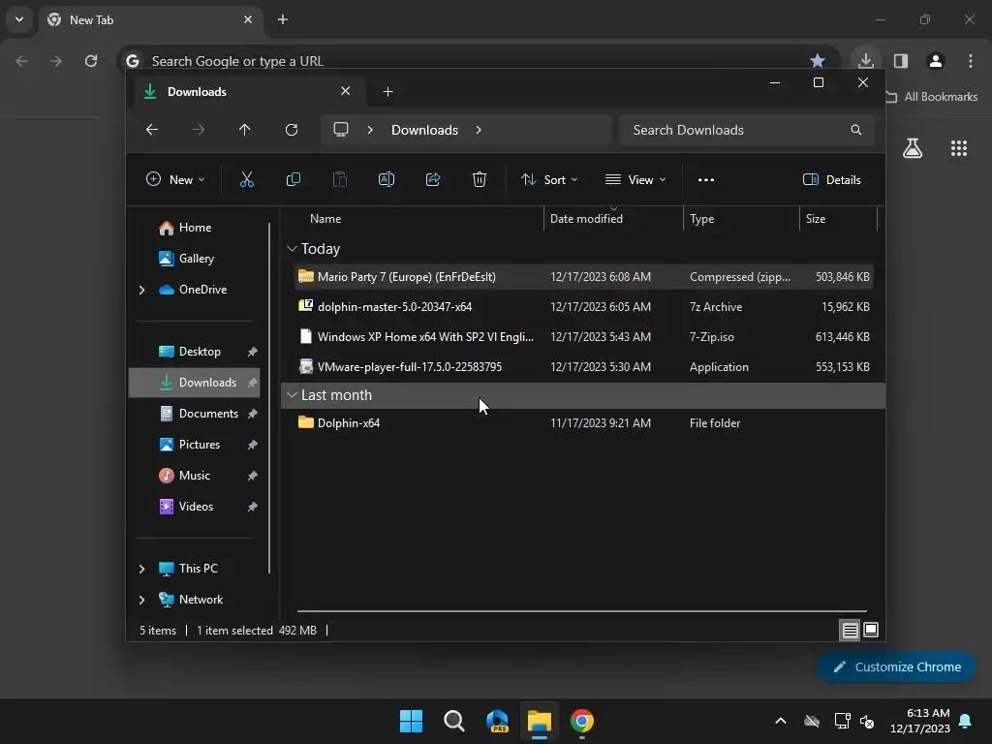
Task: Click Customize Chrome button
Action: point(896,666)
